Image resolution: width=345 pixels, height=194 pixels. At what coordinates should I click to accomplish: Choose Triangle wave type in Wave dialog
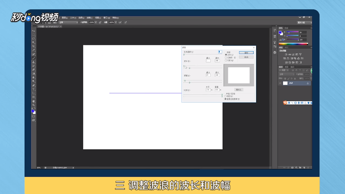pos(226,57)
